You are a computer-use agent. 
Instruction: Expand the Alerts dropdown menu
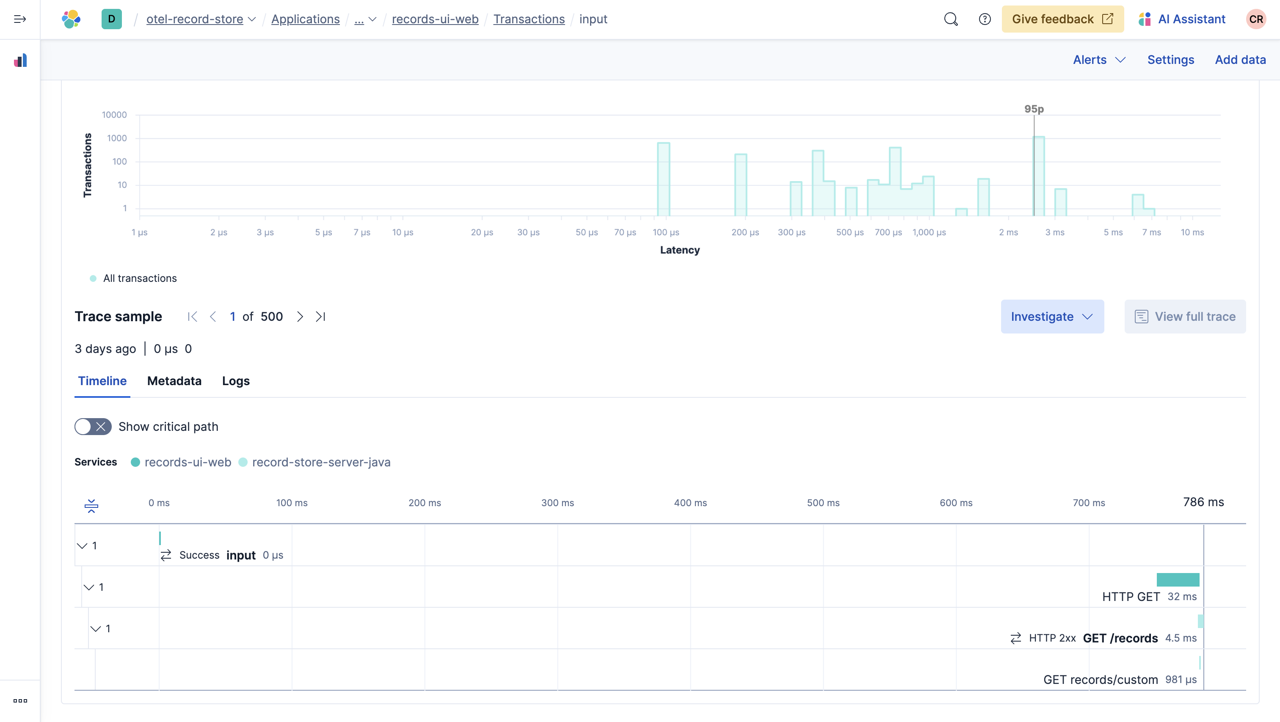1099,60
